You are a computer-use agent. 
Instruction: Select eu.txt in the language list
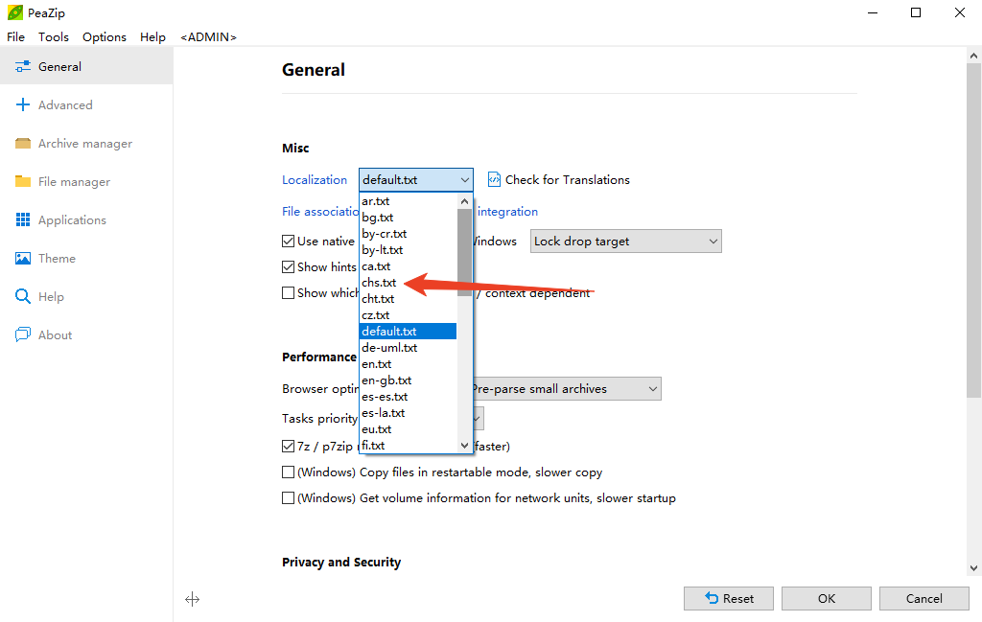(x=409, y=429)
